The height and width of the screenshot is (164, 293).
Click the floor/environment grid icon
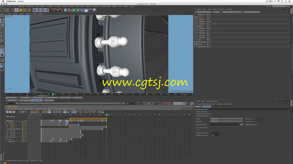[x=86, y=10]
